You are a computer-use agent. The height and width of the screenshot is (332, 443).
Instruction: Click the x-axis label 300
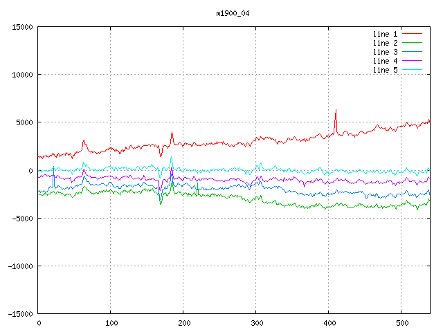click(257, 323)
